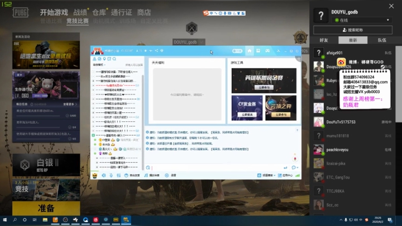
Task: Click the YY template panel icon
Action: [x=258, y=50]
